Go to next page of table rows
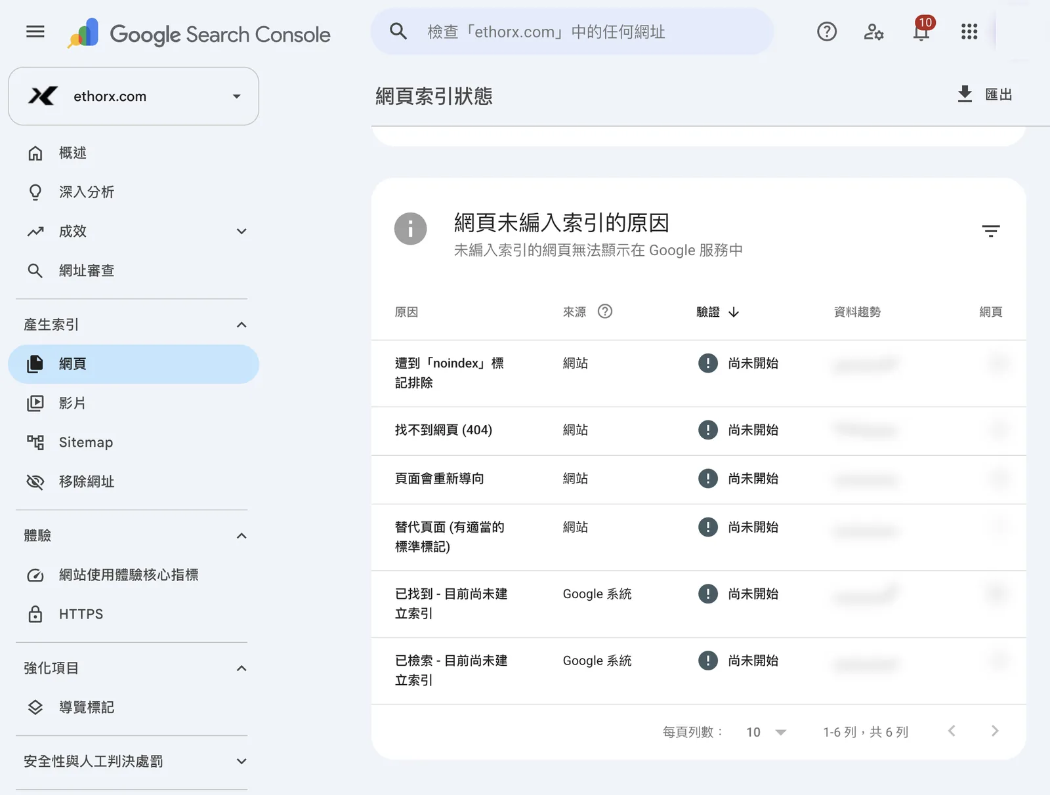Screen dimensions: 1050x795 (995, 731)
